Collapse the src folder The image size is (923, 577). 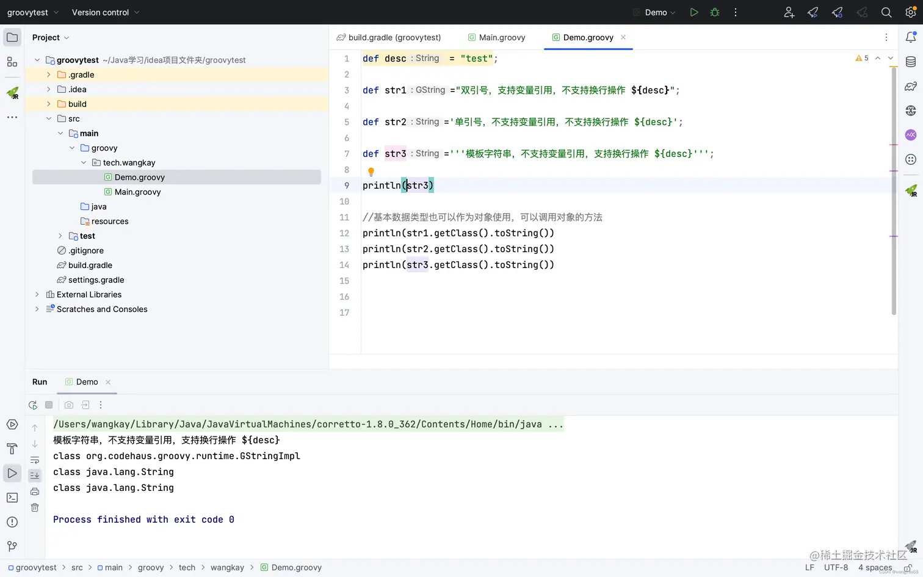pos(49,118)
